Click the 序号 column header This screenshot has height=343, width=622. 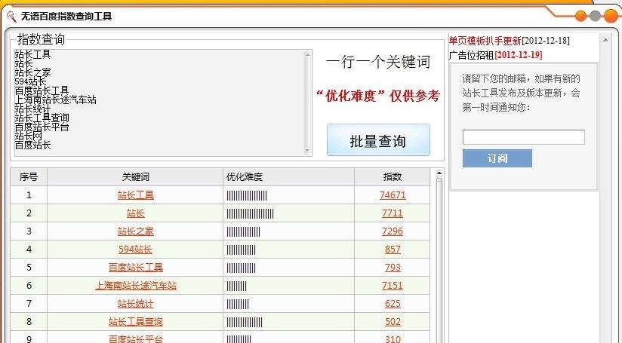(x=29, y=176)
